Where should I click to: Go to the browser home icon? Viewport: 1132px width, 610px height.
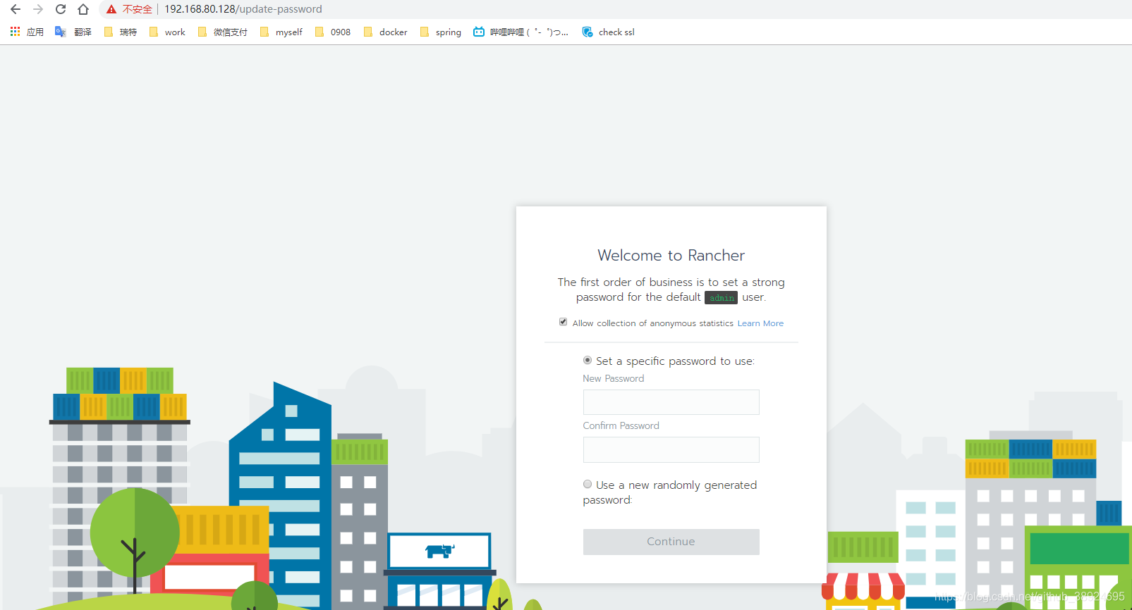83,9
